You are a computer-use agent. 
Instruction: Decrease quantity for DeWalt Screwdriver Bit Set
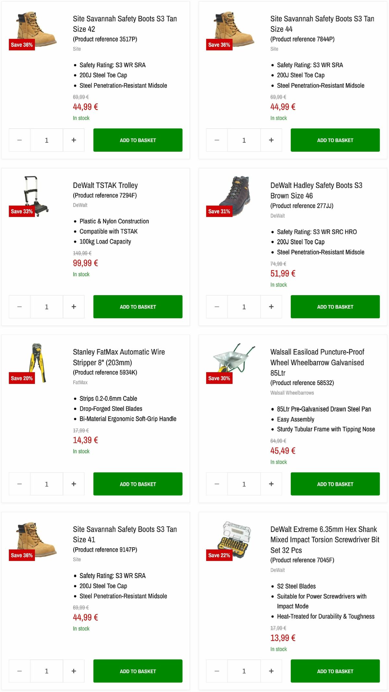(216, 671)
